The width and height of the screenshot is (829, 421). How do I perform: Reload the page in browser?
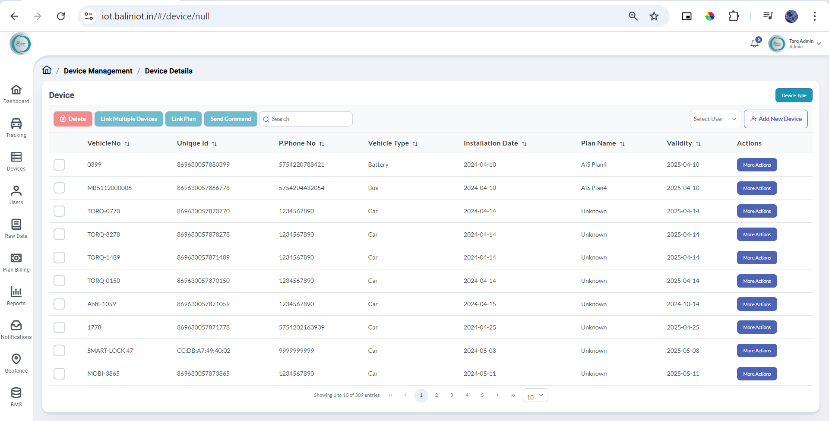[x=61, y=16]
